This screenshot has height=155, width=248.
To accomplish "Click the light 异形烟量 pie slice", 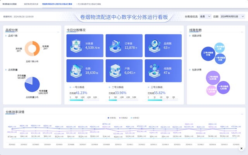I will pyautogui.click(x=29, y=80).
